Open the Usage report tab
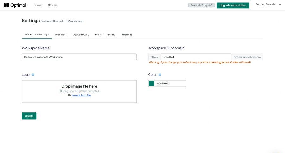285x153 pixels. [x=81, y=34]
